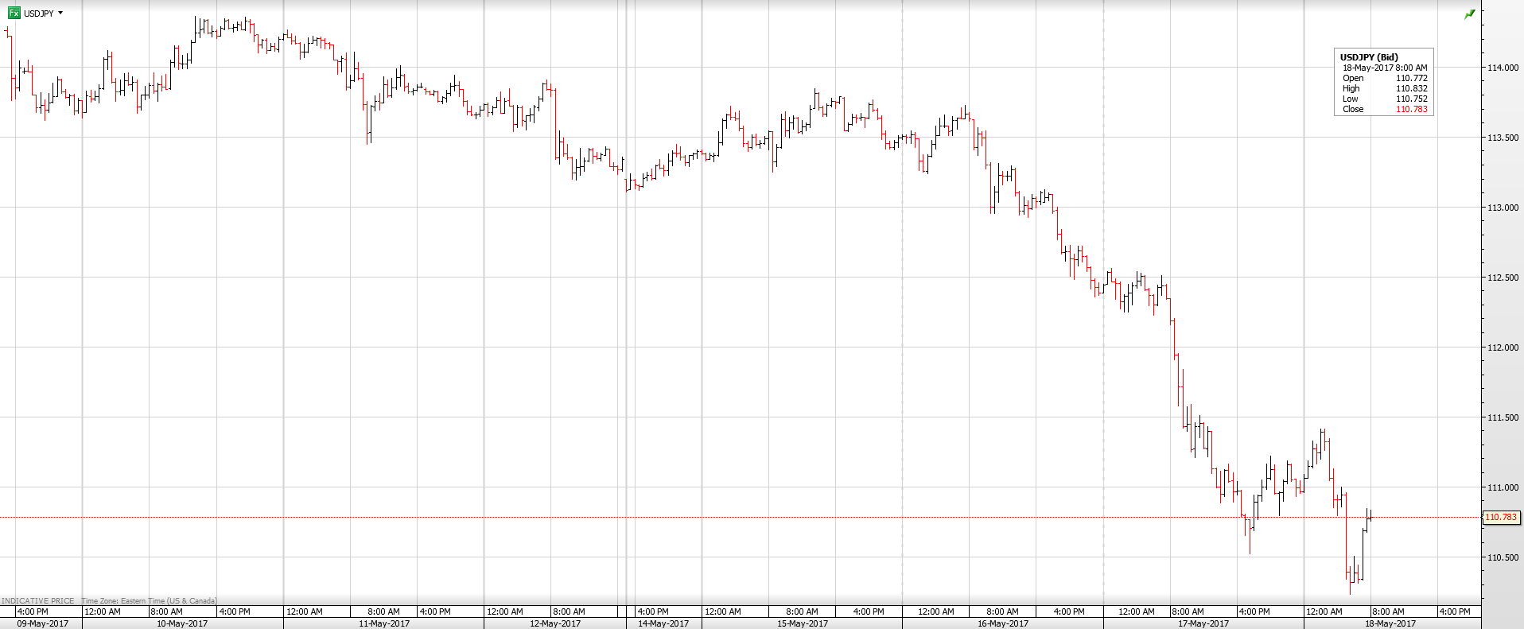This screenshot has height=629, width=1524.
Task: Click the 111.500 price axis label
Action: tap(1503, 418)
